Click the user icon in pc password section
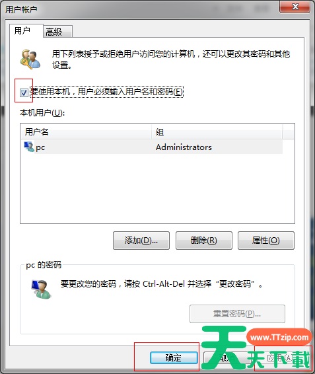The width and height of the screenshot is (315, 374). click(41, 289)
